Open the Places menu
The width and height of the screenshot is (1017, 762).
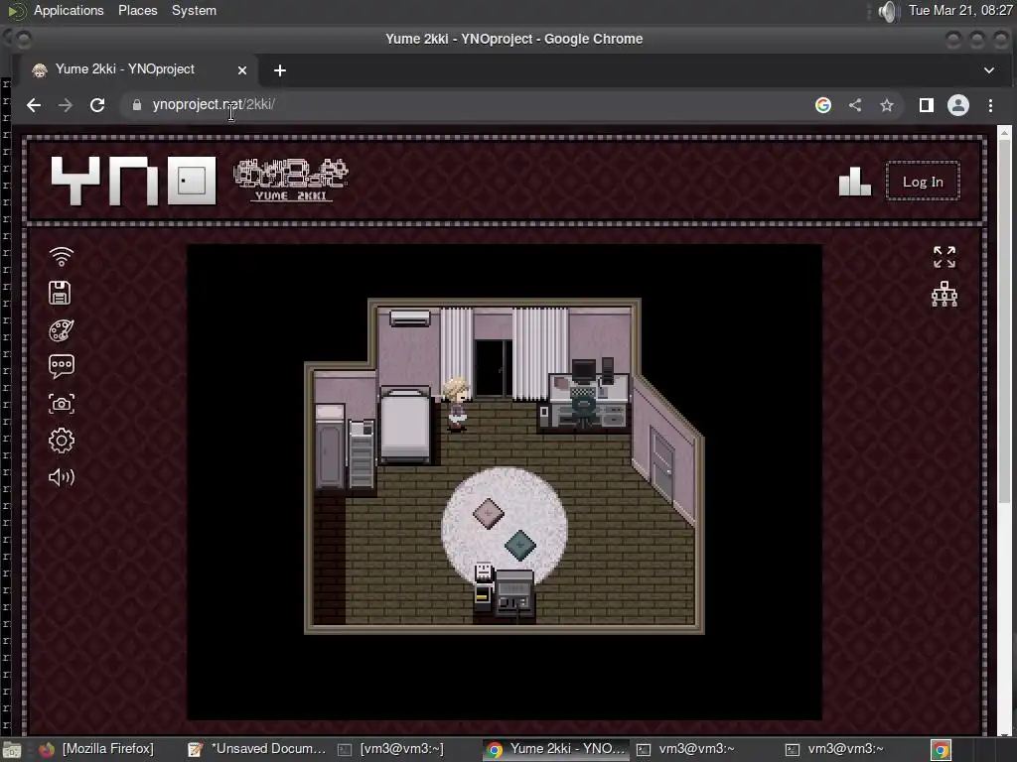[x=137, y=10]
